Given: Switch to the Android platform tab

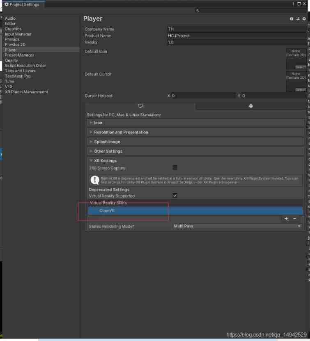Looking at the screenshot, I should tap(250, 106).
